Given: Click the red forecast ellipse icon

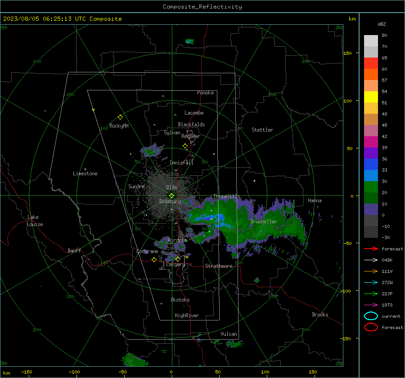Looking at the screenshot, I should tap(371, 327).
